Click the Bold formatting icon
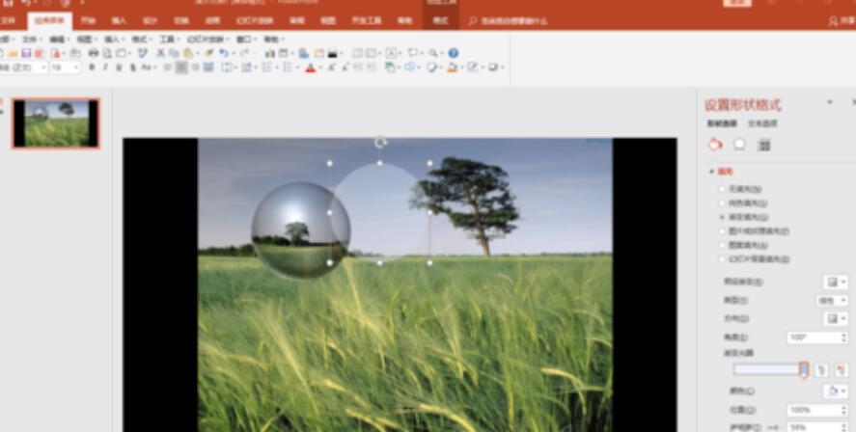Viewport: 856px width, 432px height. pos(92,67)
